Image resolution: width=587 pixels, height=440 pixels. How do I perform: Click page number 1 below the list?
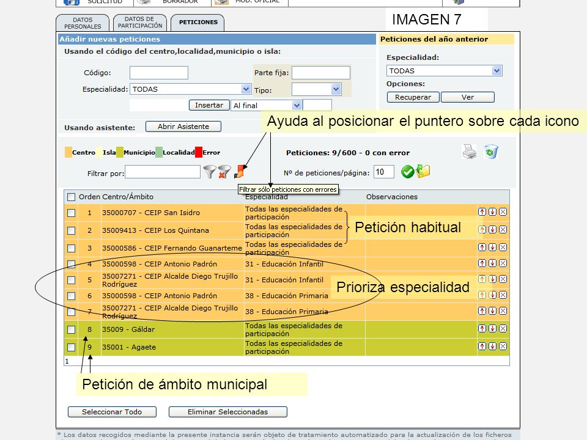(x=67, y=361)
